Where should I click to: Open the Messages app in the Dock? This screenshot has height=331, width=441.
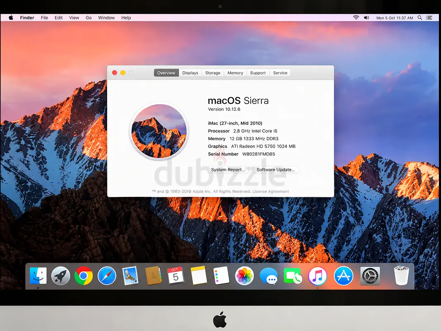[x=268, y=276]
